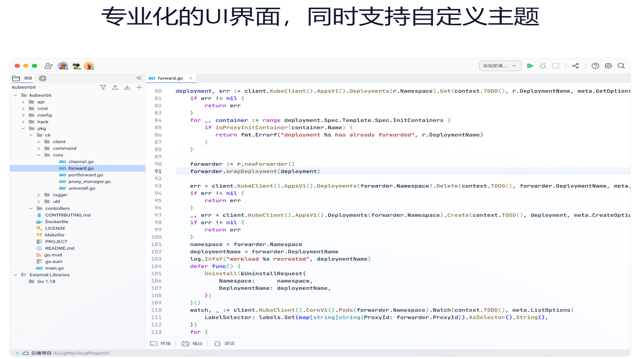Image resolution: width=638 pixels, height=359 pixels.
Task: Share the project using the share icon
Action: pyautogui.click(x=575, y=65)
